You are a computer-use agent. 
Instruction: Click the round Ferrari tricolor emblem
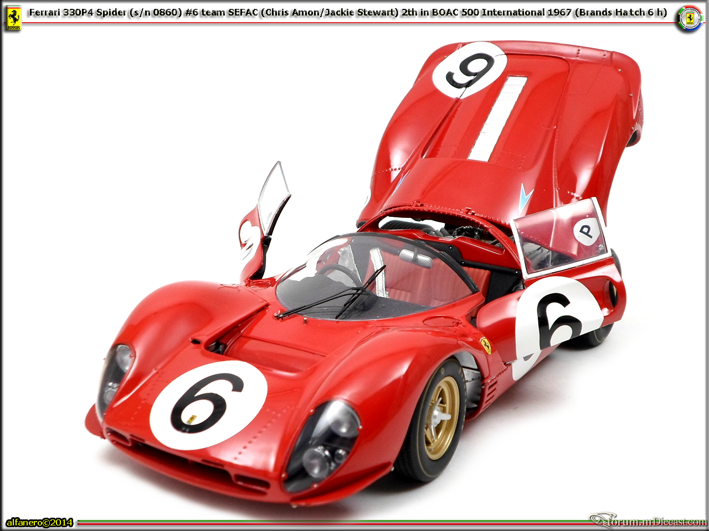click(x=690, y=18)
